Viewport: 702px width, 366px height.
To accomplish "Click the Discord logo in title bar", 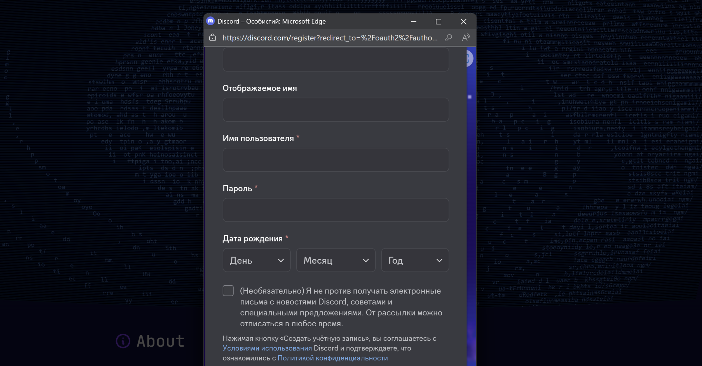I will [x=210, y=21].
